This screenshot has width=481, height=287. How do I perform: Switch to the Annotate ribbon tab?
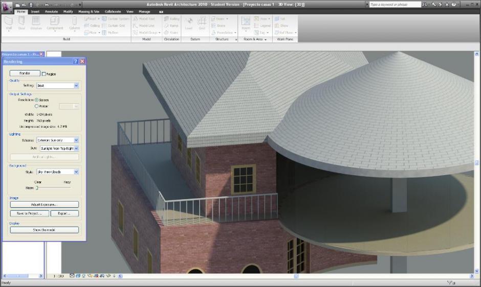click(51, 11)
